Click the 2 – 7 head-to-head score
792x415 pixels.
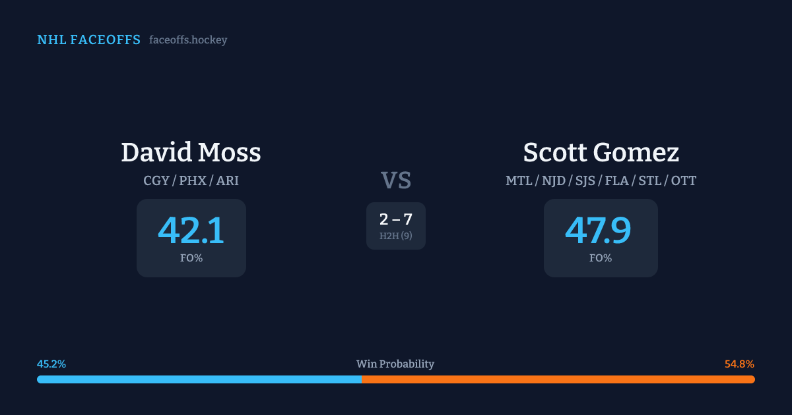click(x=396, y=220)
